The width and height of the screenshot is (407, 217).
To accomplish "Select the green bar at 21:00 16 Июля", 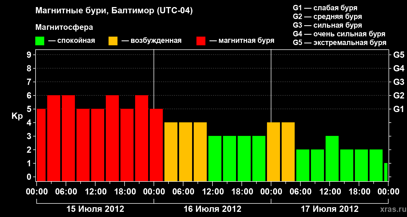I will 259,158.
